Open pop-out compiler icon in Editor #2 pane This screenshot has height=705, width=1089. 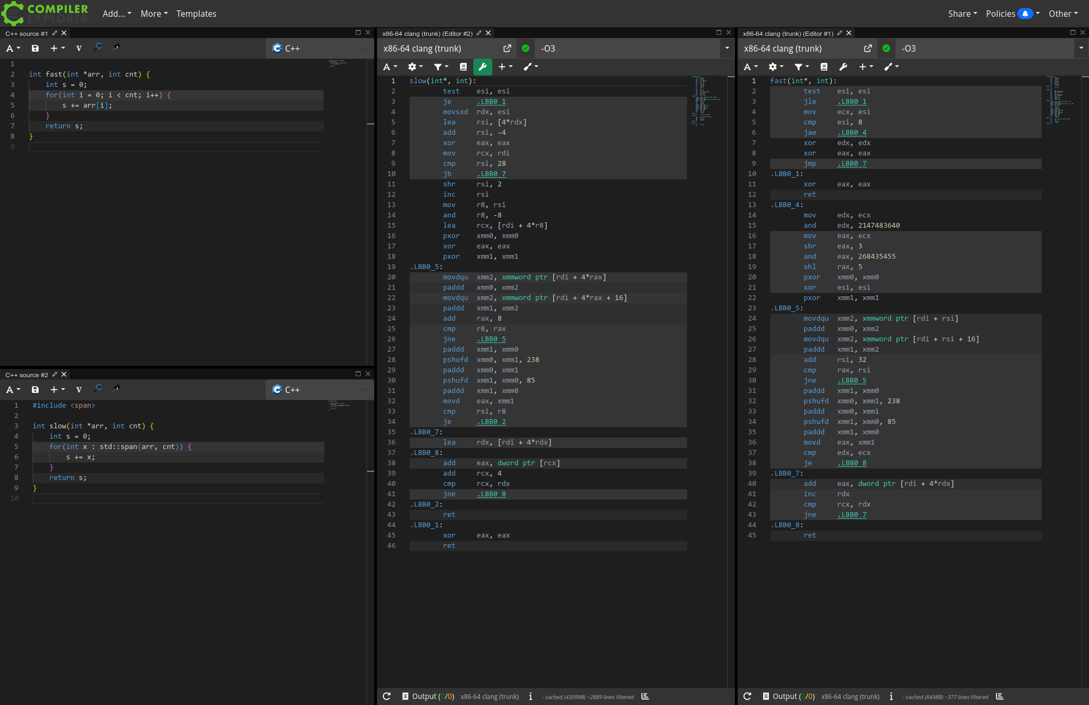click(x=507, y=48)
